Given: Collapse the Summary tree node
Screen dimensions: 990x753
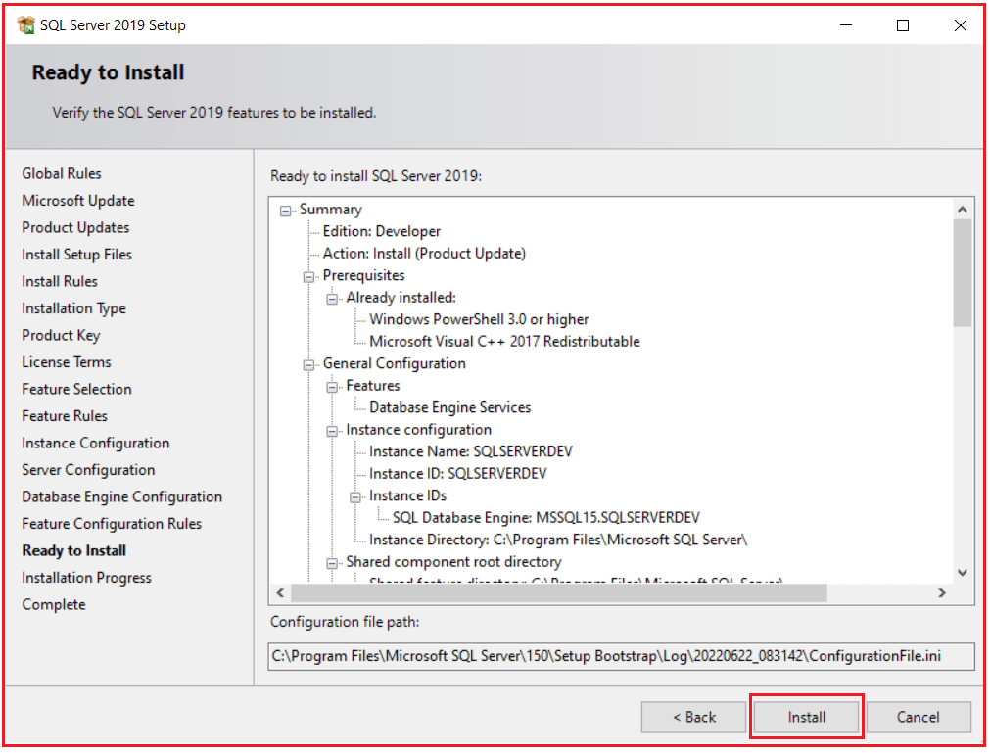Looking at the screenshot, I should 286,211.
